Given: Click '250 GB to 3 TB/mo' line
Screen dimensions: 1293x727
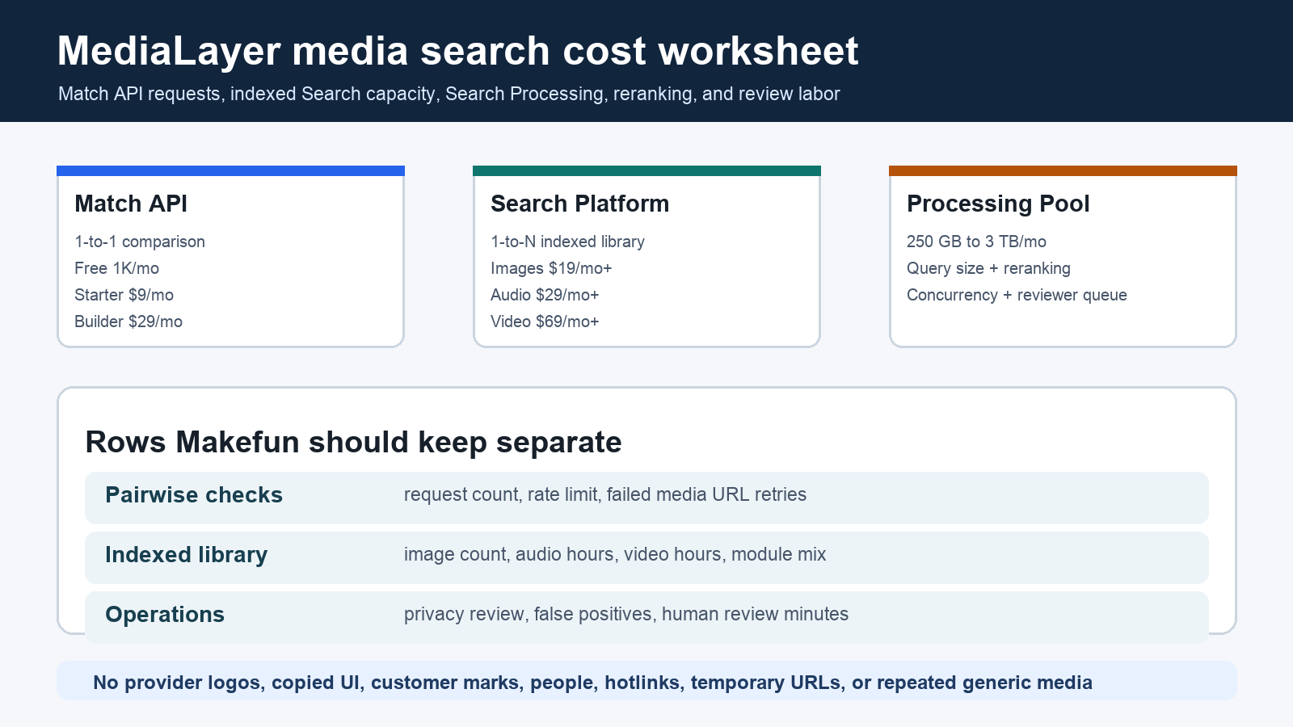Looking at the screenshot, I should pyautogui.click(x=976, y=242).
